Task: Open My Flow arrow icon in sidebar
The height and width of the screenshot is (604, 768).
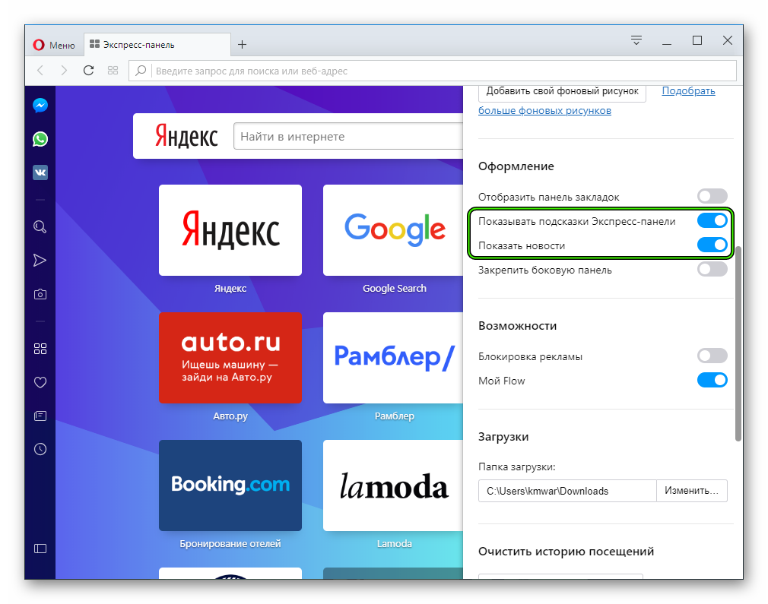Action: pos(40,260)
